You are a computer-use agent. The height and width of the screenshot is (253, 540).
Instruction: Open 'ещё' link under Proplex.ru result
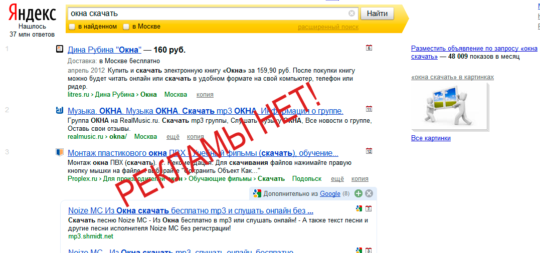coord(337,179)
